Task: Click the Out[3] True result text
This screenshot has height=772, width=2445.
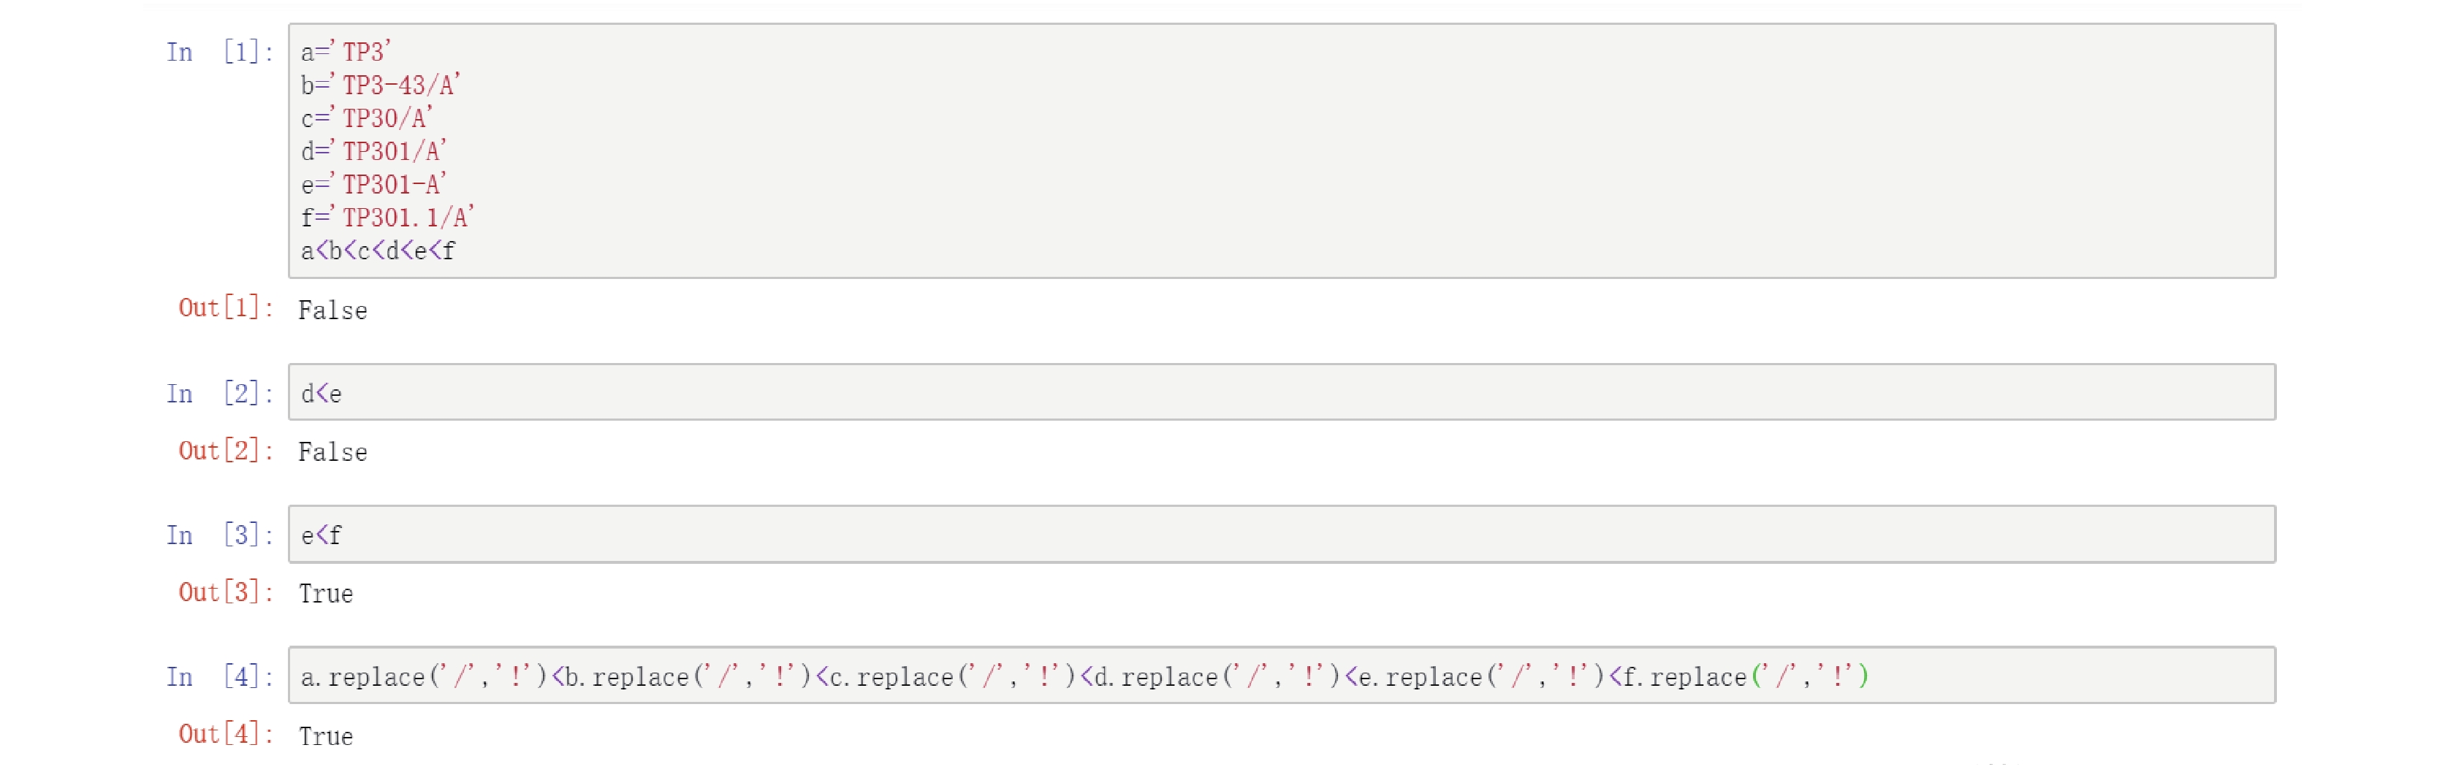Action: click(326, 594)
